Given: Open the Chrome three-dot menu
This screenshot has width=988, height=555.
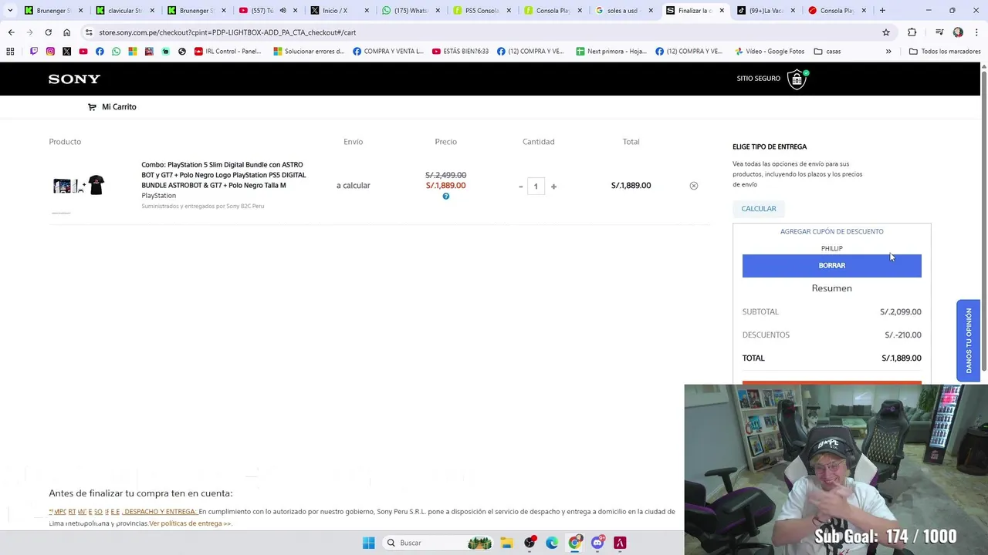Looking at the screenshot, I should tap(976, 32).
